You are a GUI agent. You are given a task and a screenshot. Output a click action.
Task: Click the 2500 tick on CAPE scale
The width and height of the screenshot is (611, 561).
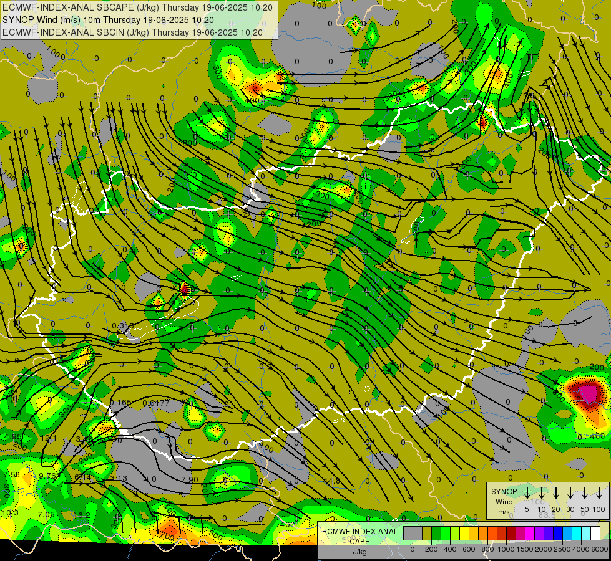562,549
